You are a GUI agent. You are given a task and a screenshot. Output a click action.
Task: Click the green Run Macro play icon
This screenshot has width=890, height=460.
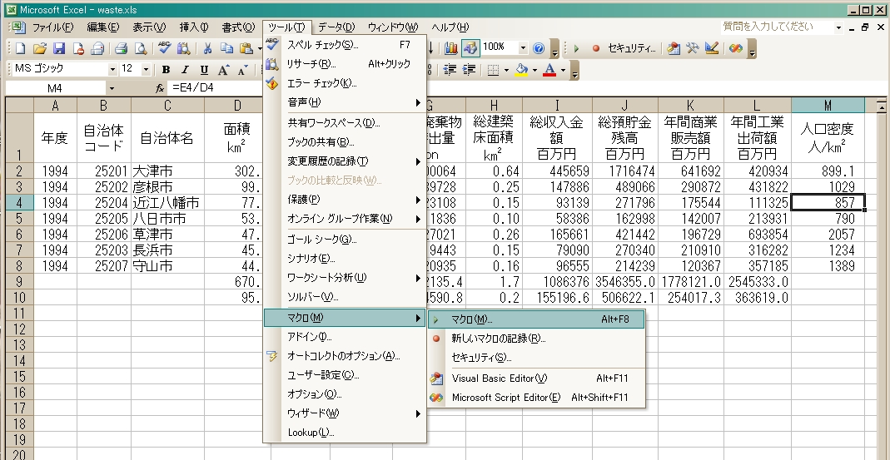577,49
